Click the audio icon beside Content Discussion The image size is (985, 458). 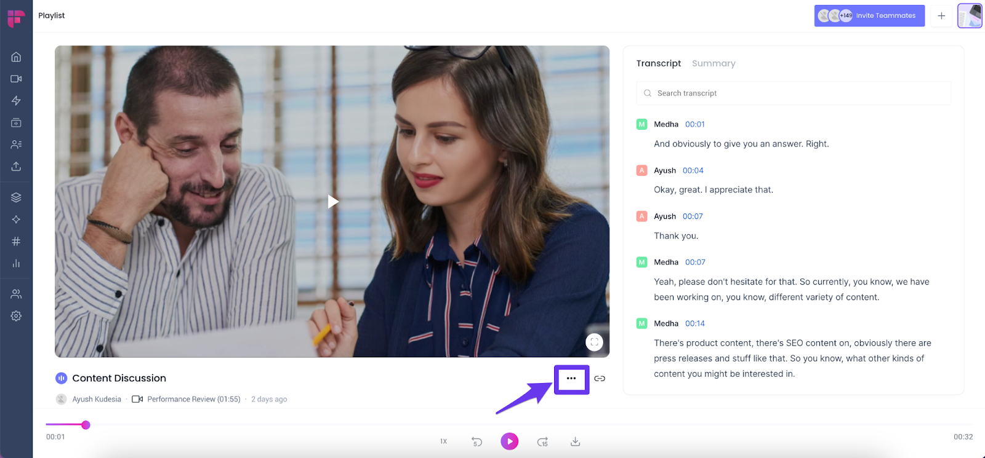point(61,378)
